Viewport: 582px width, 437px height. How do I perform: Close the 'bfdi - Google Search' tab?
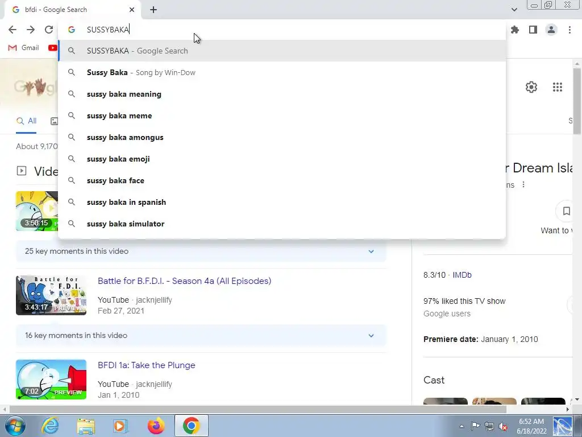[x=132, y=10]
